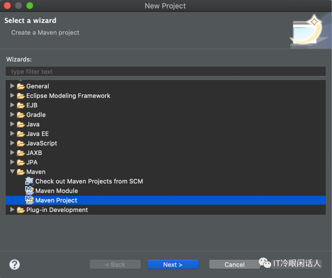Select the Maven tree label
This screenshot has width=332, height=278.
(36, 172)
